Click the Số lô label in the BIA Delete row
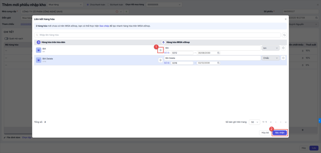Screen dimensions: 321x153 pos(167,63)
